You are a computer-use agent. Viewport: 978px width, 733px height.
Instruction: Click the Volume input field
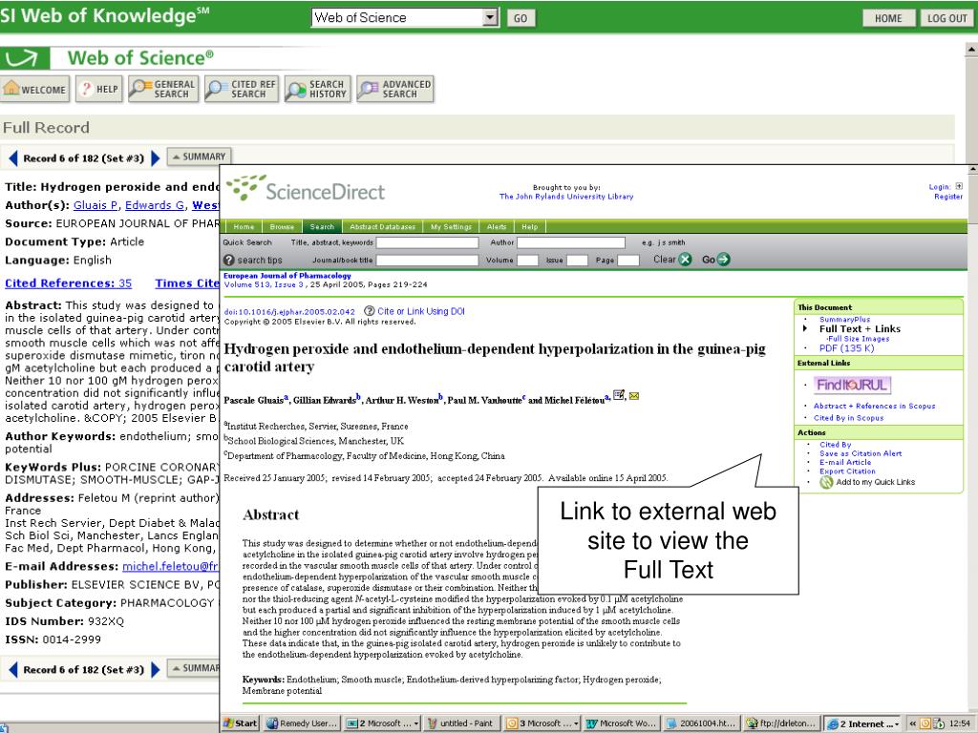527,260
